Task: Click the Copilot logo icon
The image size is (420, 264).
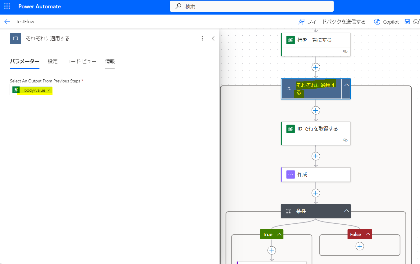Action: click(x=377, y=22)
